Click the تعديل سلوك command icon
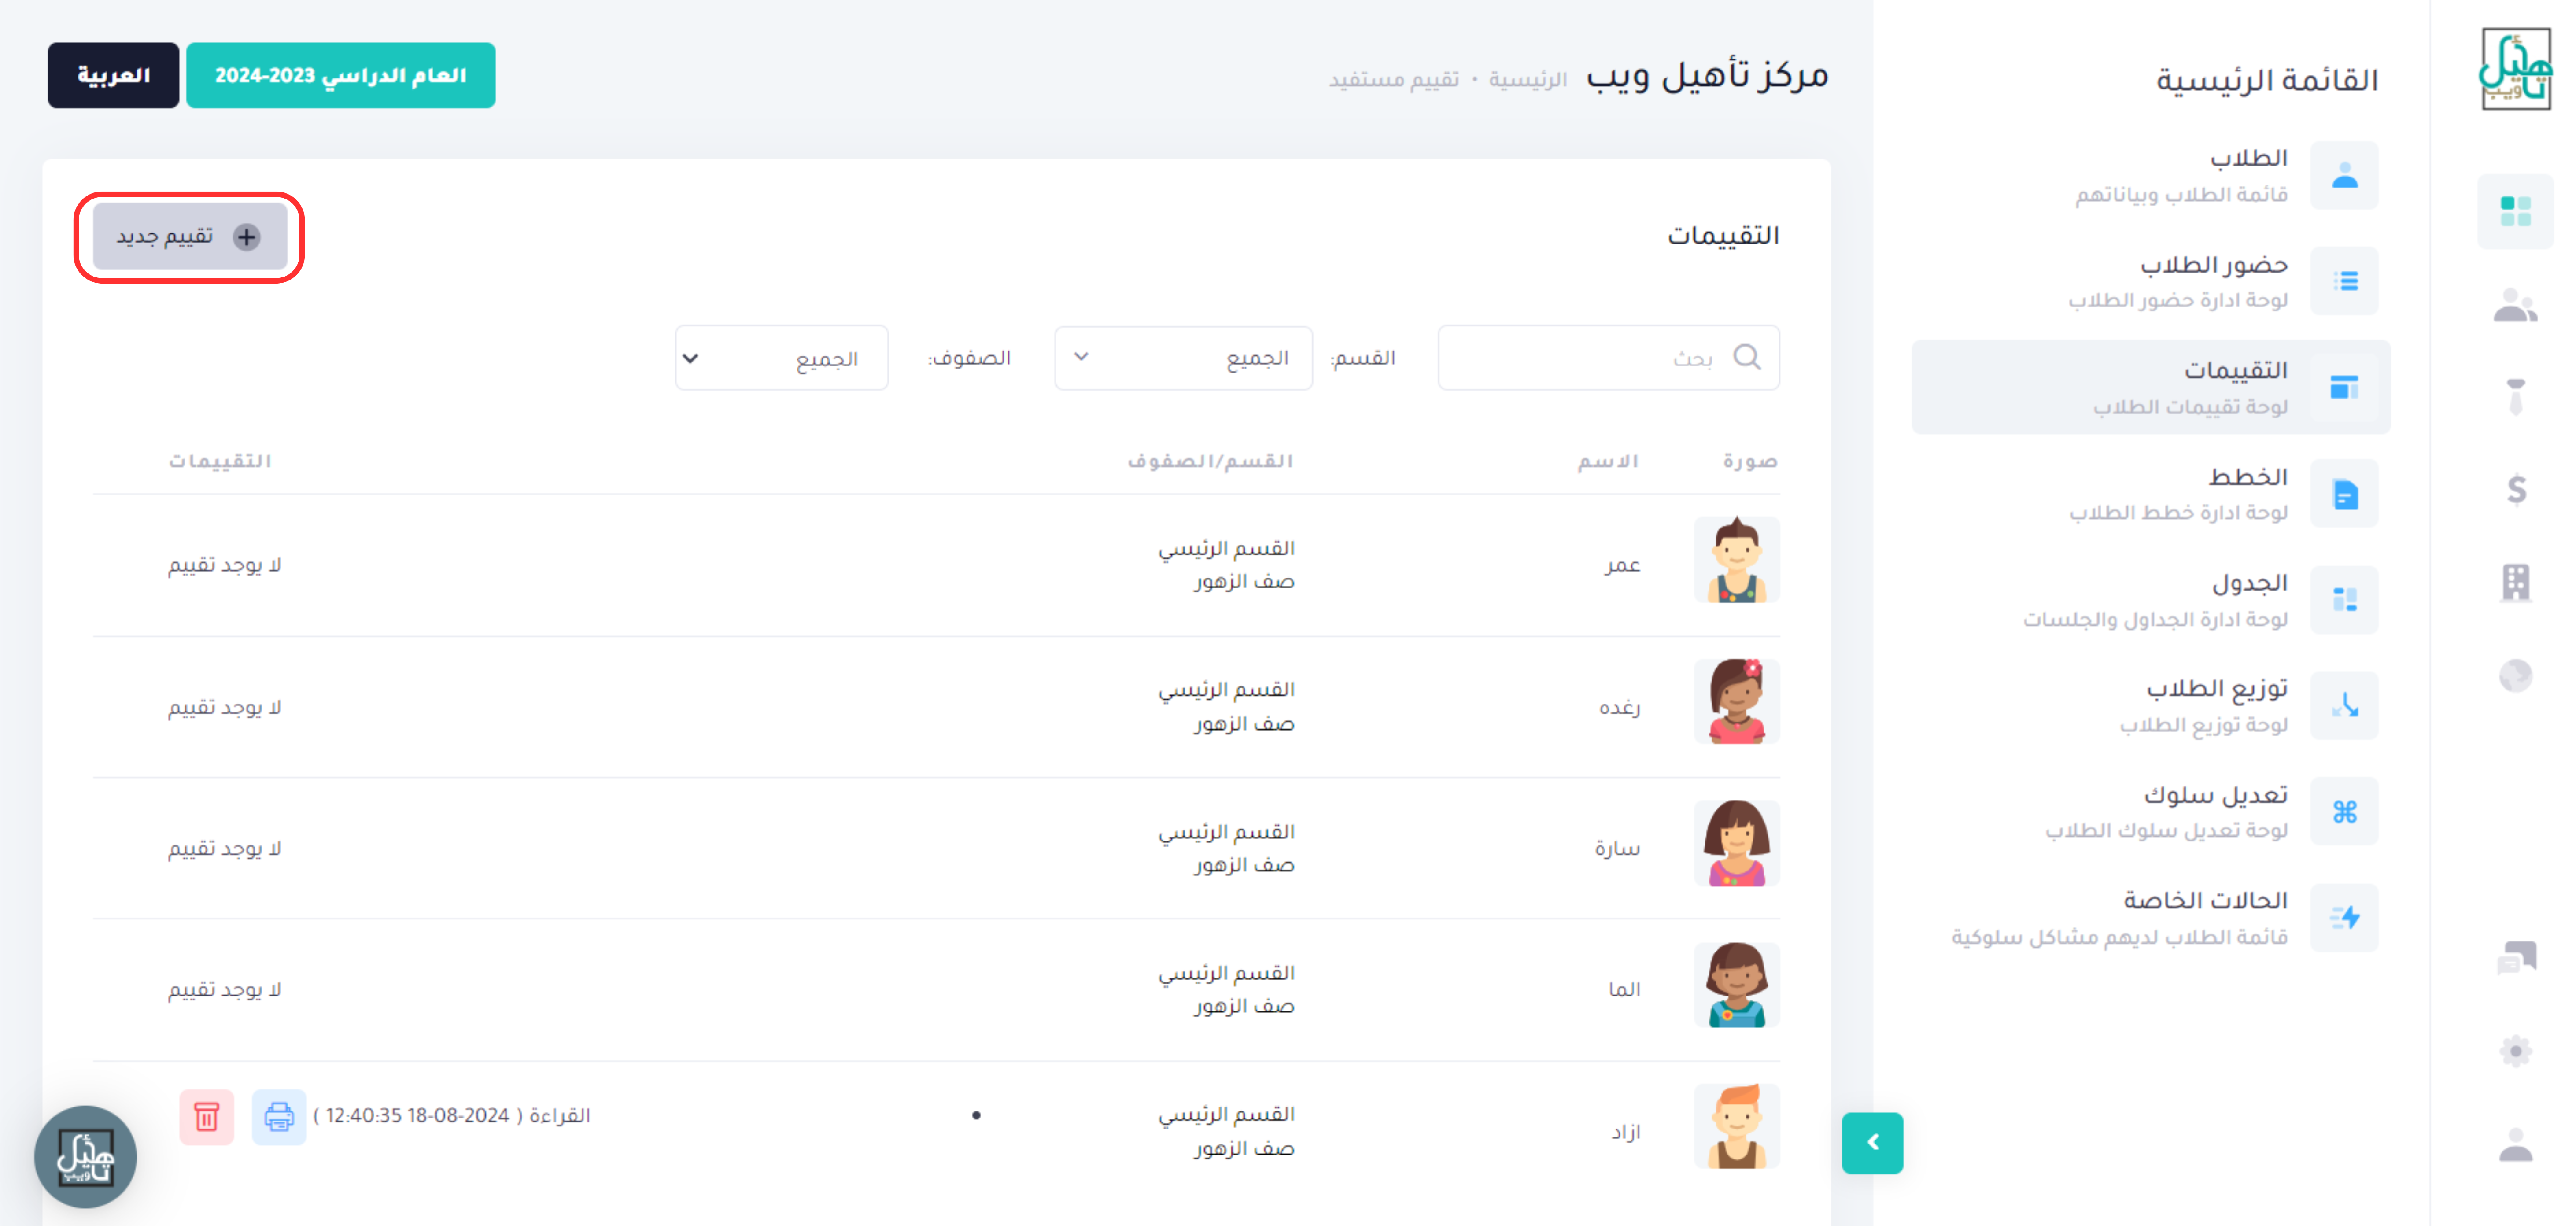This screenshot has height=1229, width=2576. point(2344,812)
